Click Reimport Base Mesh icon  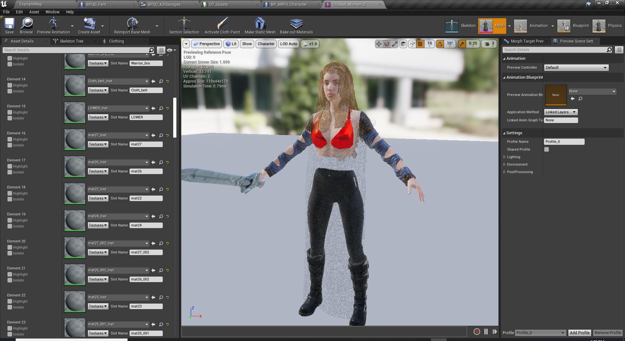132,26
